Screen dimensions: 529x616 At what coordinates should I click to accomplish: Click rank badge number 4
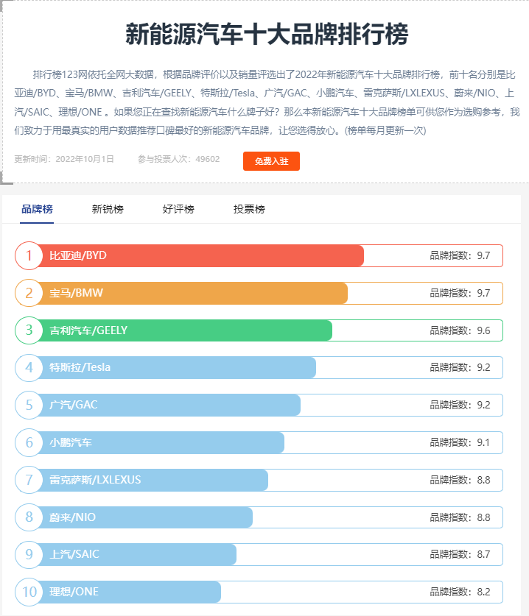[x=29, y=368]
